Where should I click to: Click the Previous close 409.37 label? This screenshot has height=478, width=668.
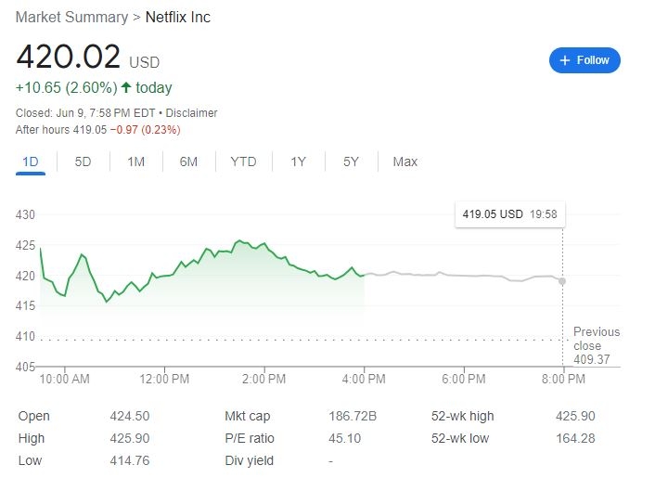click(597, 345)
